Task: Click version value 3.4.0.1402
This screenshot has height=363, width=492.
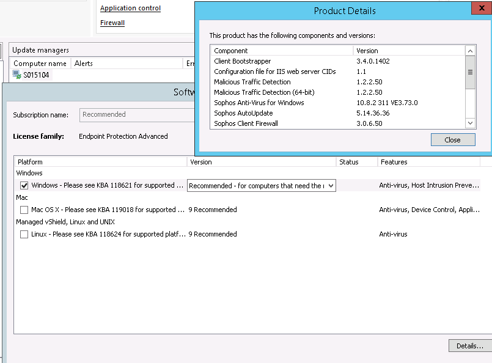Action: 373,61
